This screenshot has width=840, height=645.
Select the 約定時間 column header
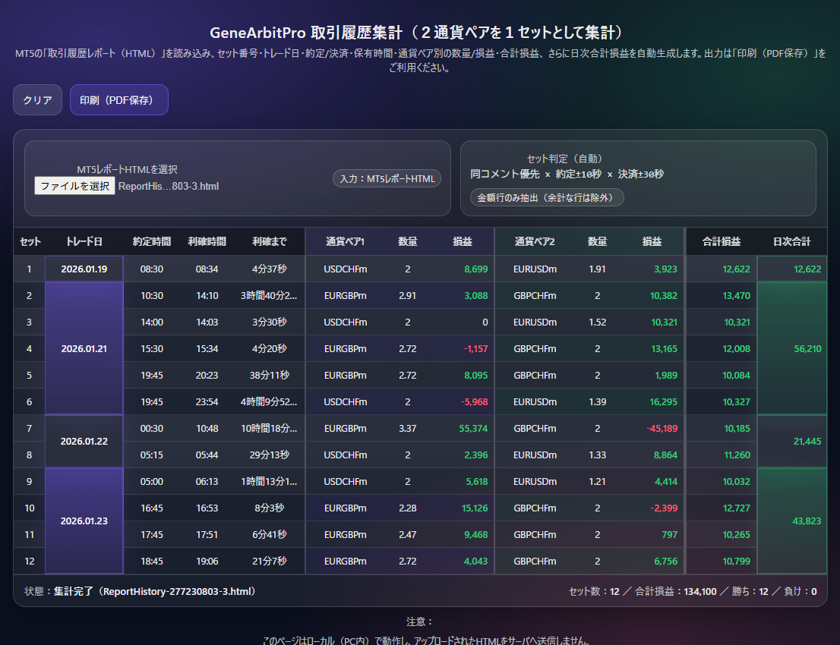point(151,242)
